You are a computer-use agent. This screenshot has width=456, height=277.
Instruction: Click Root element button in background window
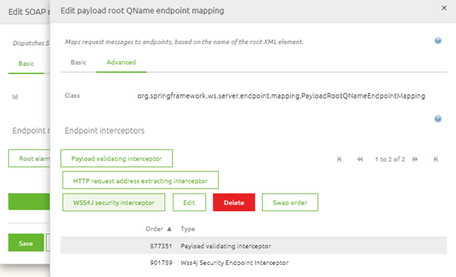coord(29,159)
